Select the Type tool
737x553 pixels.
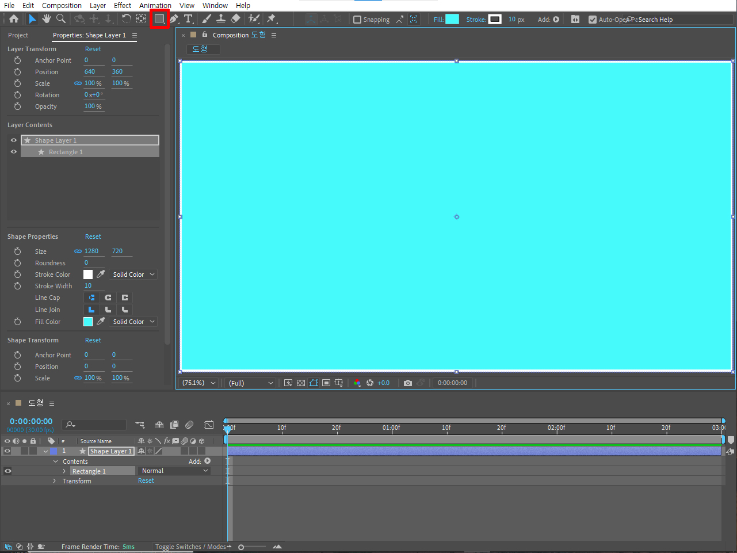click(x=188, y=19)
